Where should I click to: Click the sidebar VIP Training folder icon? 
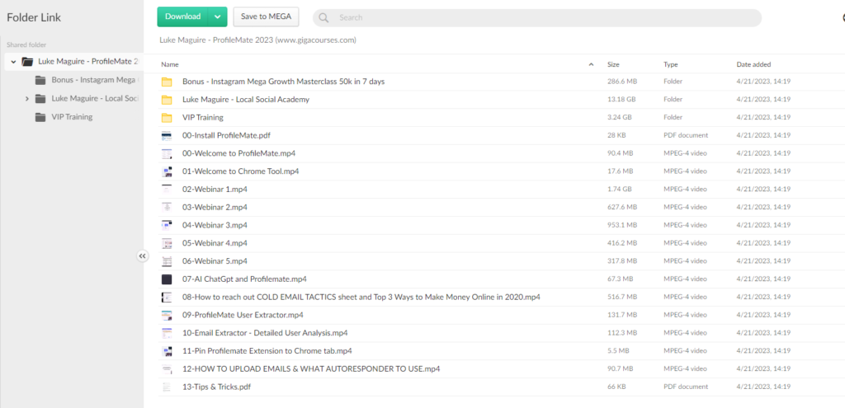(40, 117)
